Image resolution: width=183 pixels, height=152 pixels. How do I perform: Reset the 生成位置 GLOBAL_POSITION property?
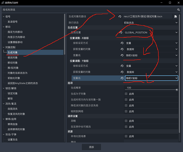click(121, 32)
